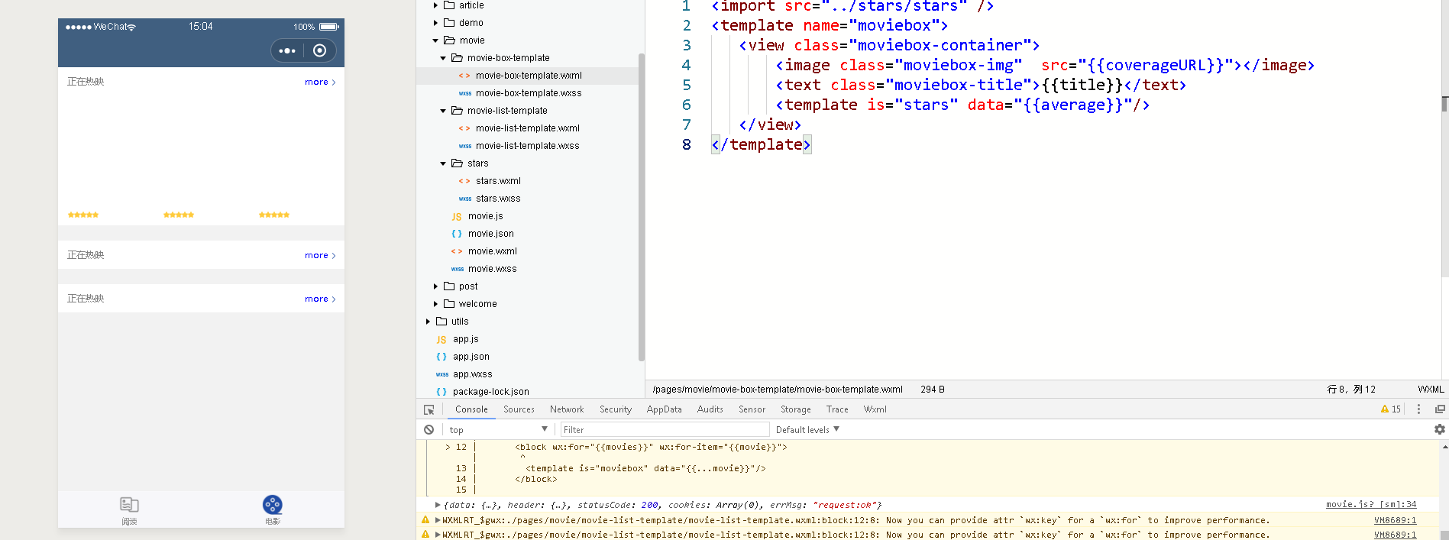
Task: Click the movie.wxml angle-bracket icon
Action: [457, 251]
